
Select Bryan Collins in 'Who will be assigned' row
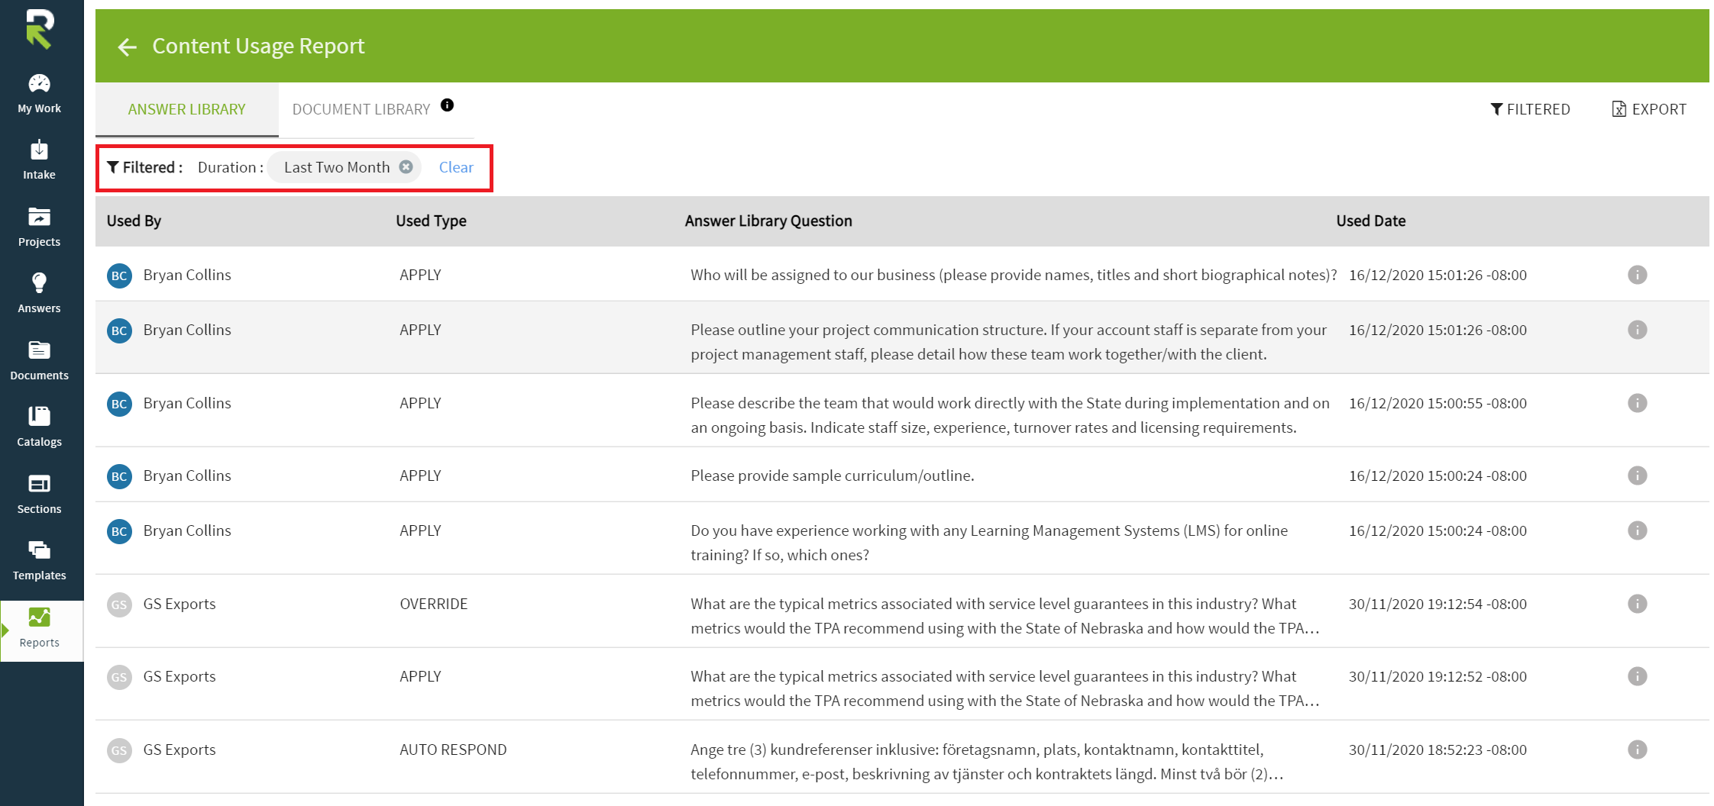pyautogui.click(x=187, y=275)
